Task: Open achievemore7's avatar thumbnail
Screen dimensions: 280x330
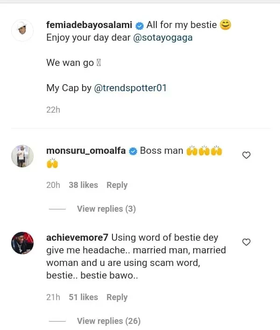Action: 22,243
